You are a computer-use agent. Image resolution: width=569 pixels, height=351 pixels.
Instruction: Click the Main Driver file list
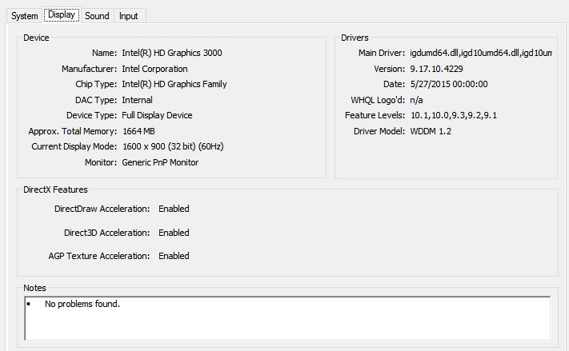pos(480,53)
